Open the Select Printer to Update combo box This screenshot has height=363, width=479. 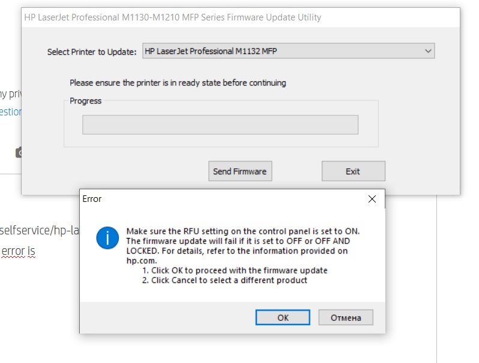click(x=288, y=52)
